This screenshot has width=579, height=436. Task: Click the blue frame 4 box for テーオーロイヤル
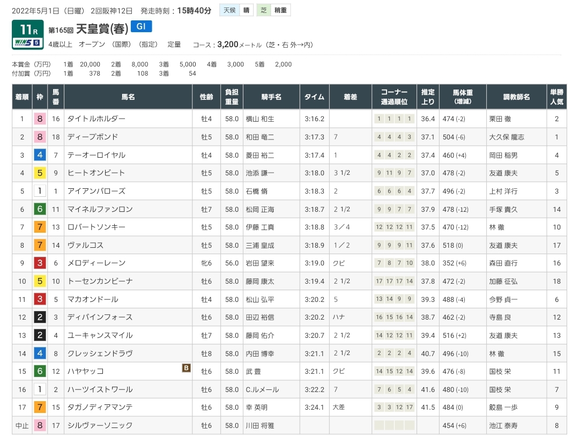click(39, 155)
